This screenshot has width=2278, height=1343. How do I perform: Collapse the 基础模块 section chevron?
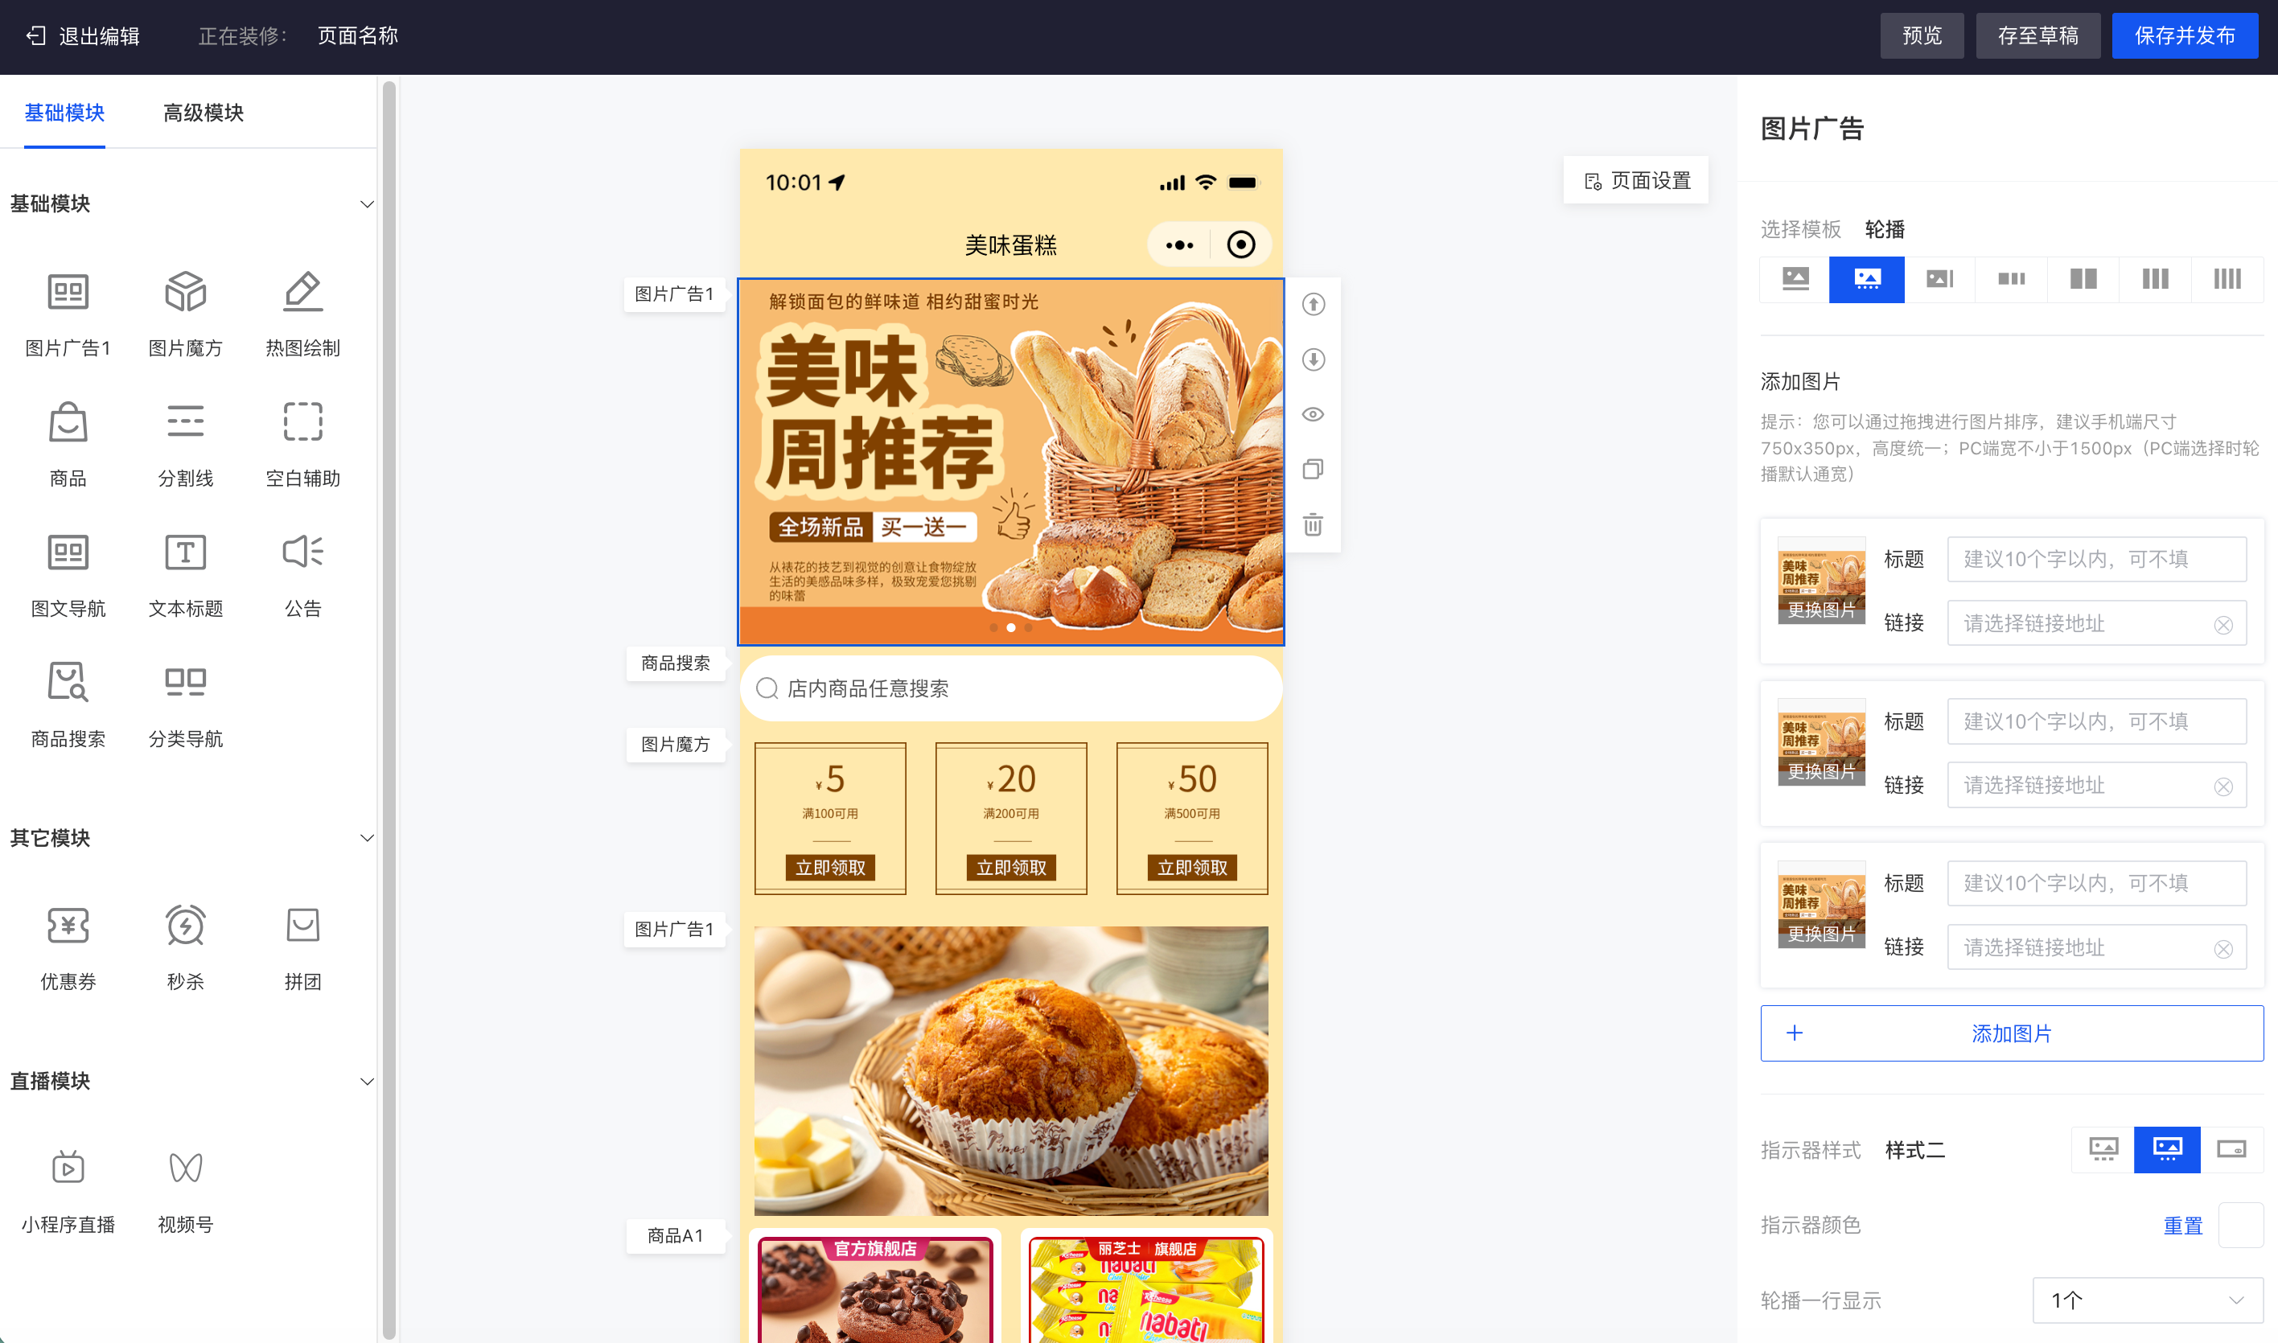click(x=367, y=203)
